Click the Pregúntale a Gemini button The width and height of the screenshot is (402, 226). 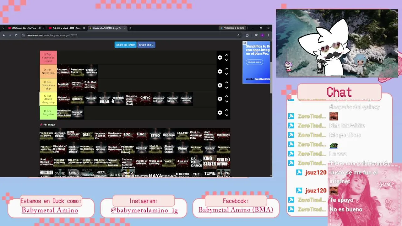click(232, 28)
